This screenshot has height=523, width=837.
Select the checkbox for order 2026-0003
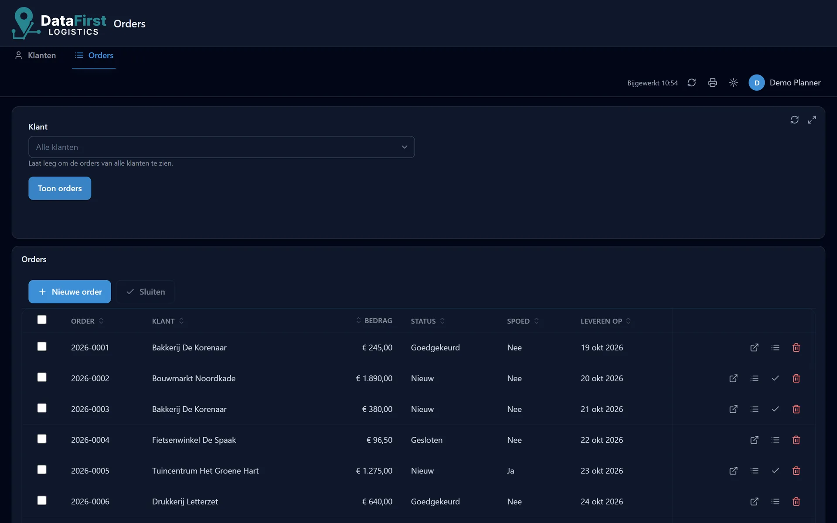42,408
